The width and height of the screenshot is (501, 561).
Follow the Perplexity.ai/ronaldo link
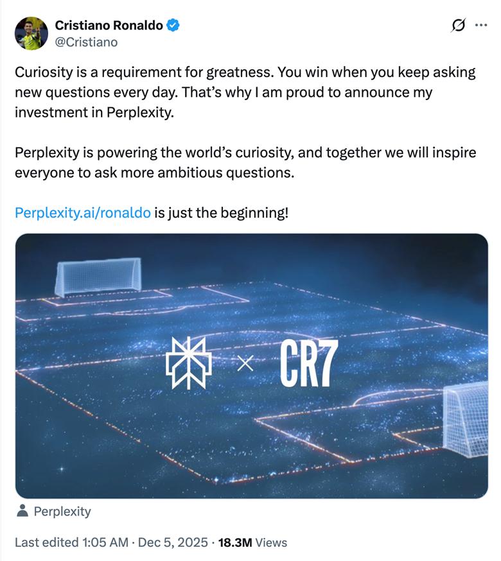pyautogui.click(x=82, y=212)
